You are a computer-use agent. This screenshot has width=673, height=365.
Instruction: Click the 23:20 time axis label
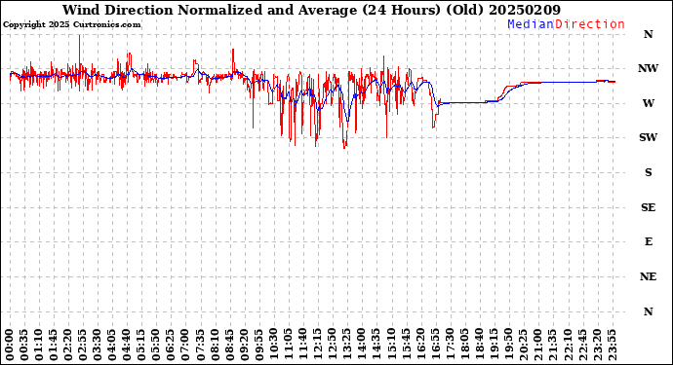597,346
